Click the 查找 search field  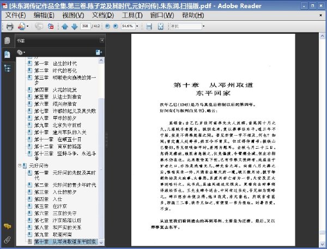pyautogui.click(x=186, y=26)
